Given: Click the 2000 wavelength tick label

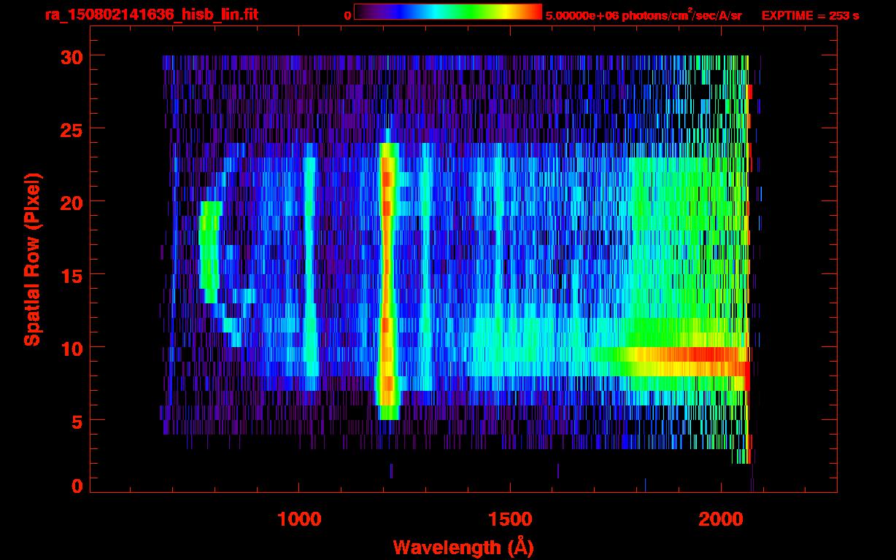Looking at the screenshot, I should pos(722,518).
